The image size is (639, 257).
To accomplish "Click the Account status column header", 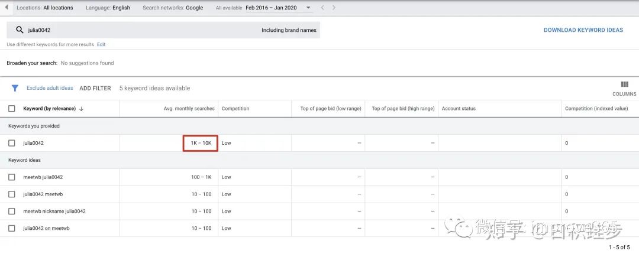I will 459,109.
